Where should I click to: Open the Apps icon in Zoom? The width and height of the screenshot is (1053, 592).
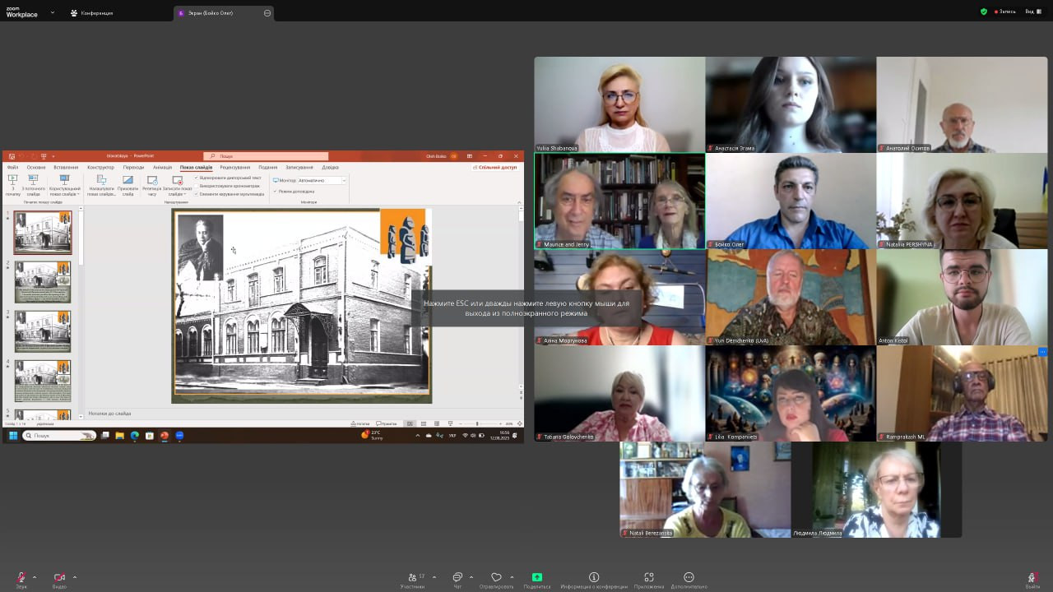(x=649, y=578)
